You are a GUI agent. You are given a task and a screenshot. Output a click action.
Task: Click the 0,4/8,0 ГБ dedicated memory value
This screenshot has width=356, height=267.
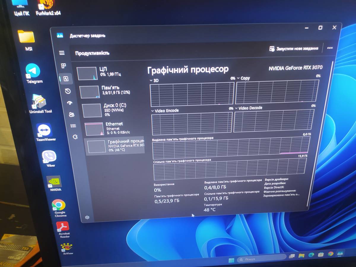tap(215, 187)
